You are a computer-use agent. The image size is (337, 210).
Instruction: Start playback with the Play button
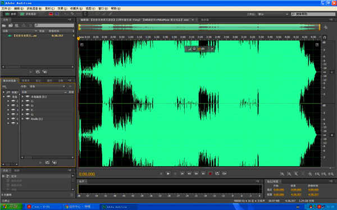168,174
